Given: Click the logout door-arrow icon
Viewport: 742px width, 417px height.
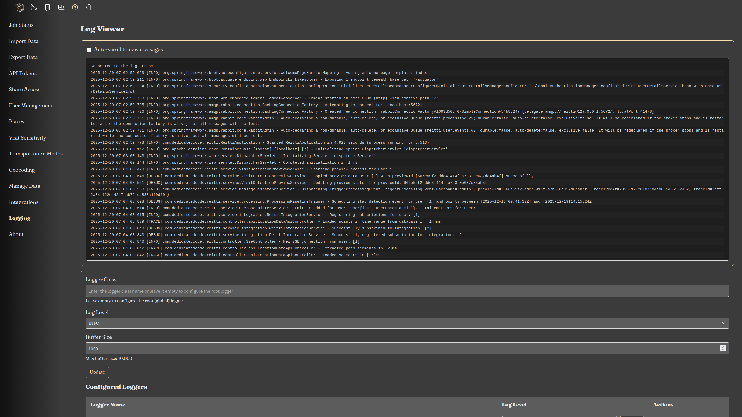Looking at the screenshot, I should click(x=88, y=7).
